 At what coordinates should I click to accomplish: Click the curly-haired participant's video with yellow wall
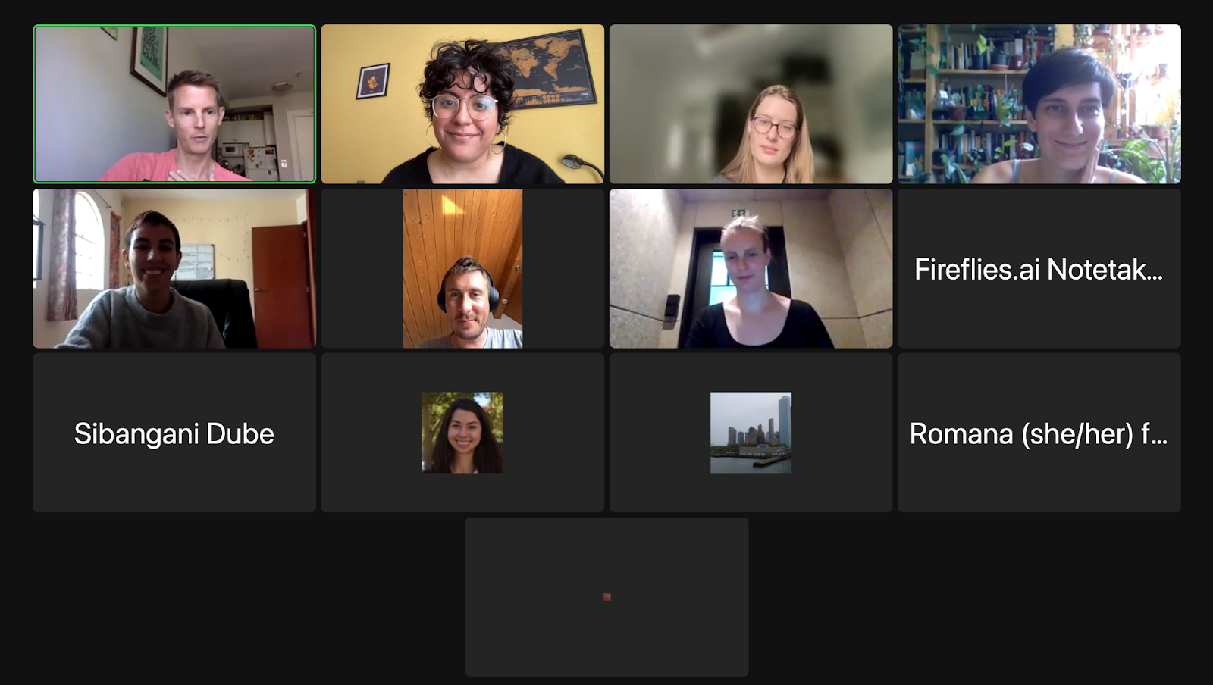(462, 104)
